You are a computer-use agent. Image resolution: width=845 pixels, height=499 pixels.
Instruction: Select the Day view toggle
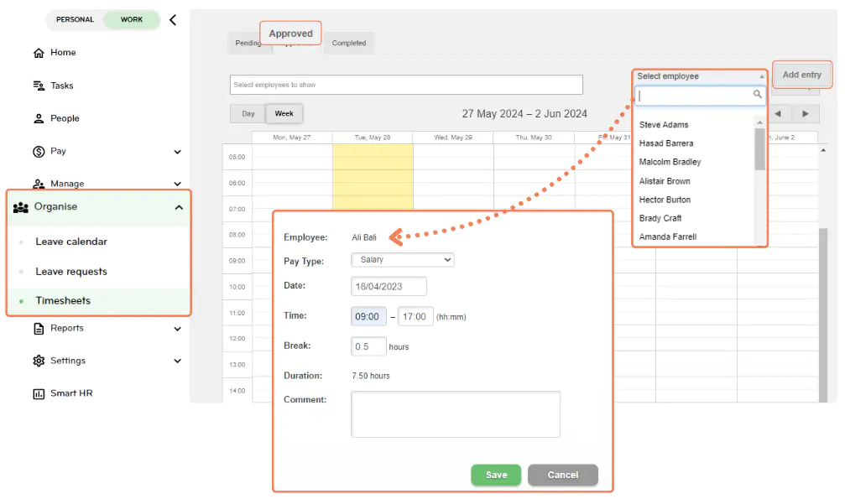(x=248, y=114)
